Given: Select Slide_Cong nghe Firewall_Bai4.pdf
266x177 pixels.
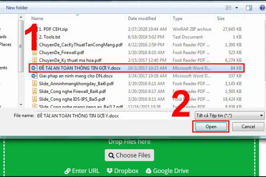Looking at the screenshot, I should tap(72, 91).
